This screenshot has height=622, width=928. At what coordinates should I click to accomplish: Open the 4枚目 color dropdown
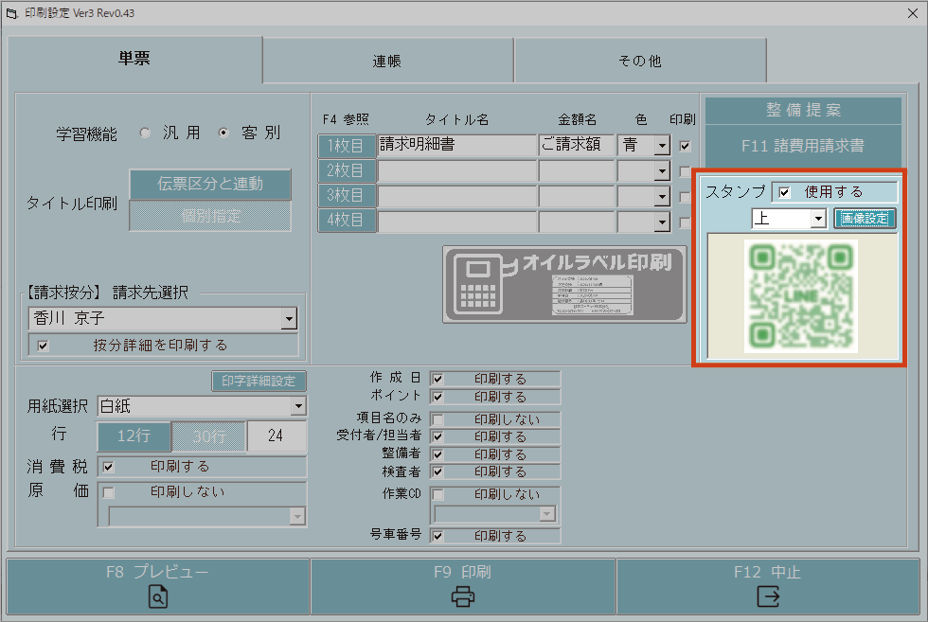pyautogui.click(x=662, y=222)
